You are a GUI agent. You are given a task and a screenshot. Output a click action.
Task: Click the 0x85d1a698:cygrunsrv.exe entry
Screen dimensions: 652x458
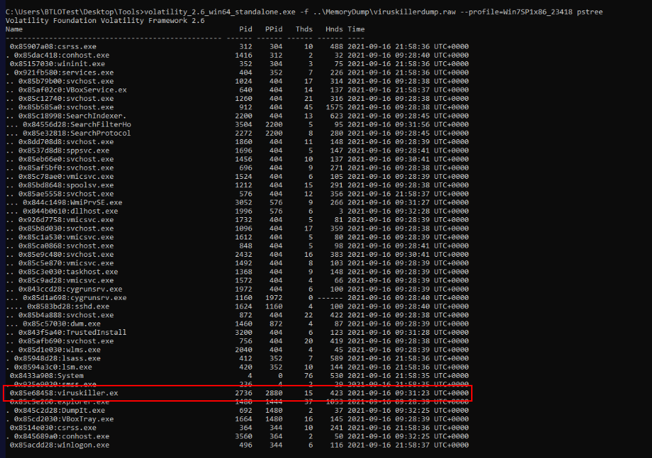pyautogui.click(x=75, y=298)
